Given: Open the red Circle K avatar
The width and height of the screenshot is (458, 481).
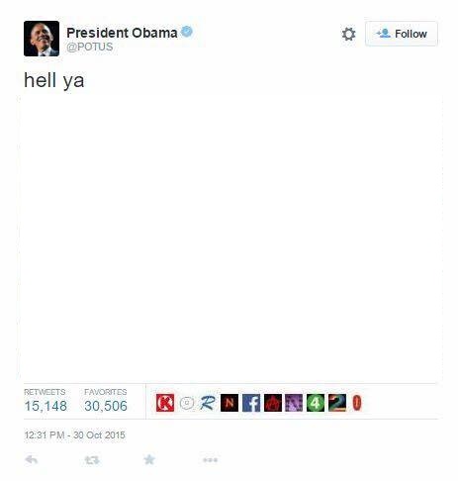Looking at the screenshot, I should point(165,403).
